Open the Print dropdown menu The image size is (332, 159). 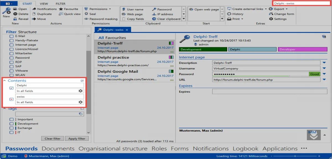235,19
